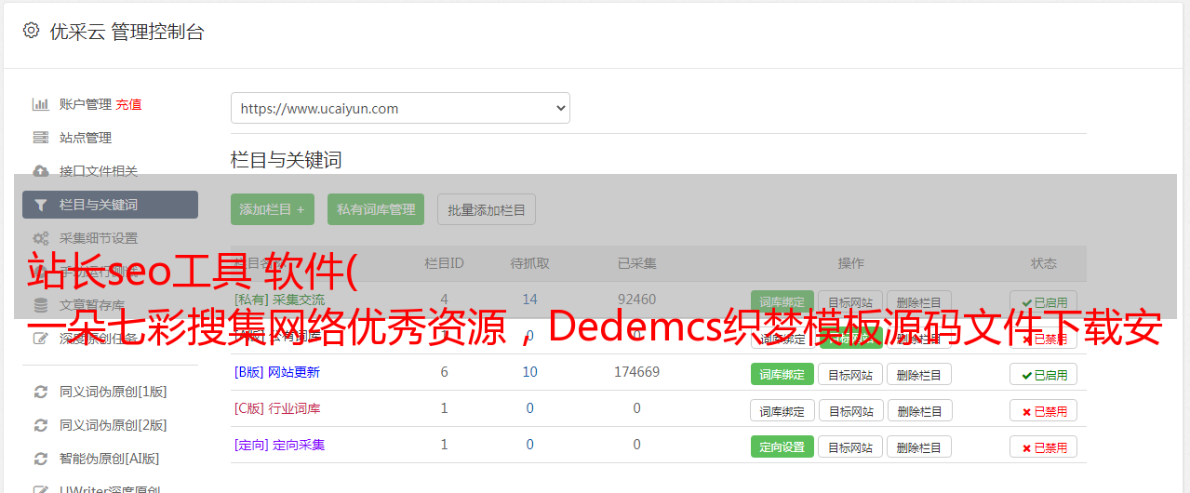Click the gears icon for 采集细节设置
Screen dimensions: 1190x493
click(x=40, y=238)
